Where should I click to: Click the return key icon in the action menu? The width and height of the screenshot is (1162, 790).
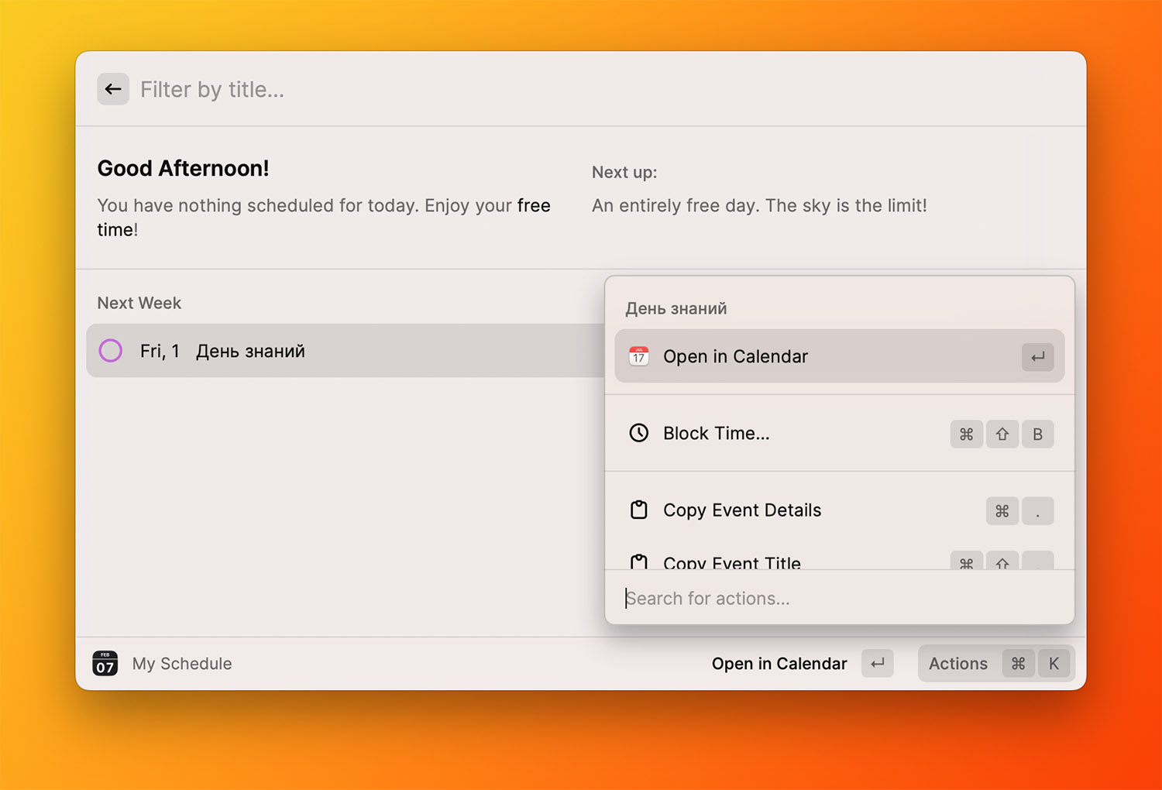(x=1037, y=357)
